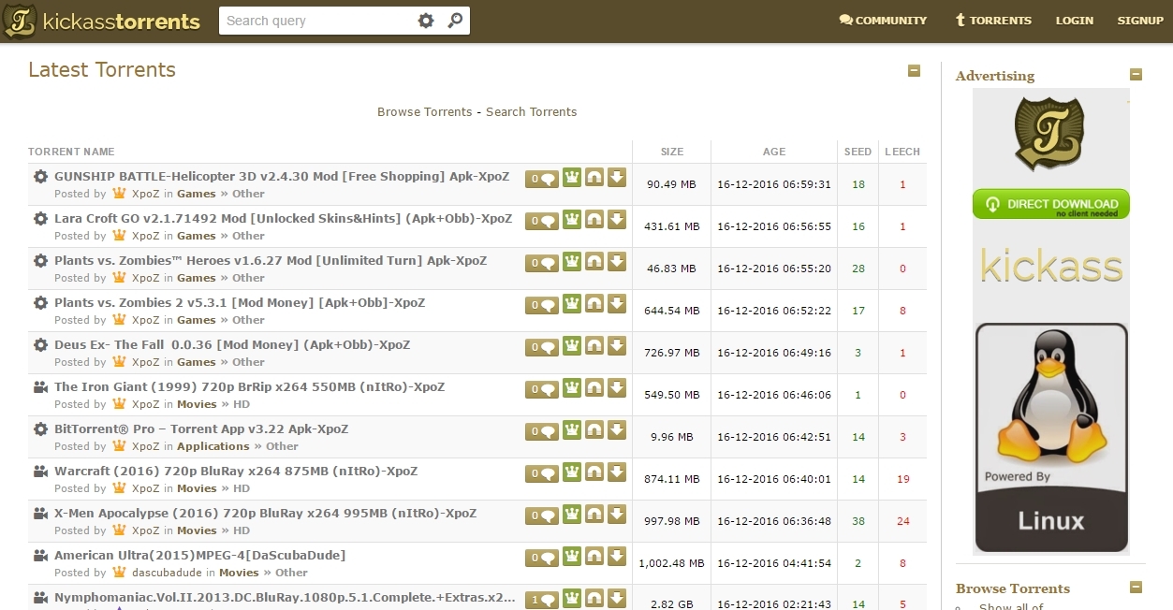Download torrent file for American Ultra

617,557
